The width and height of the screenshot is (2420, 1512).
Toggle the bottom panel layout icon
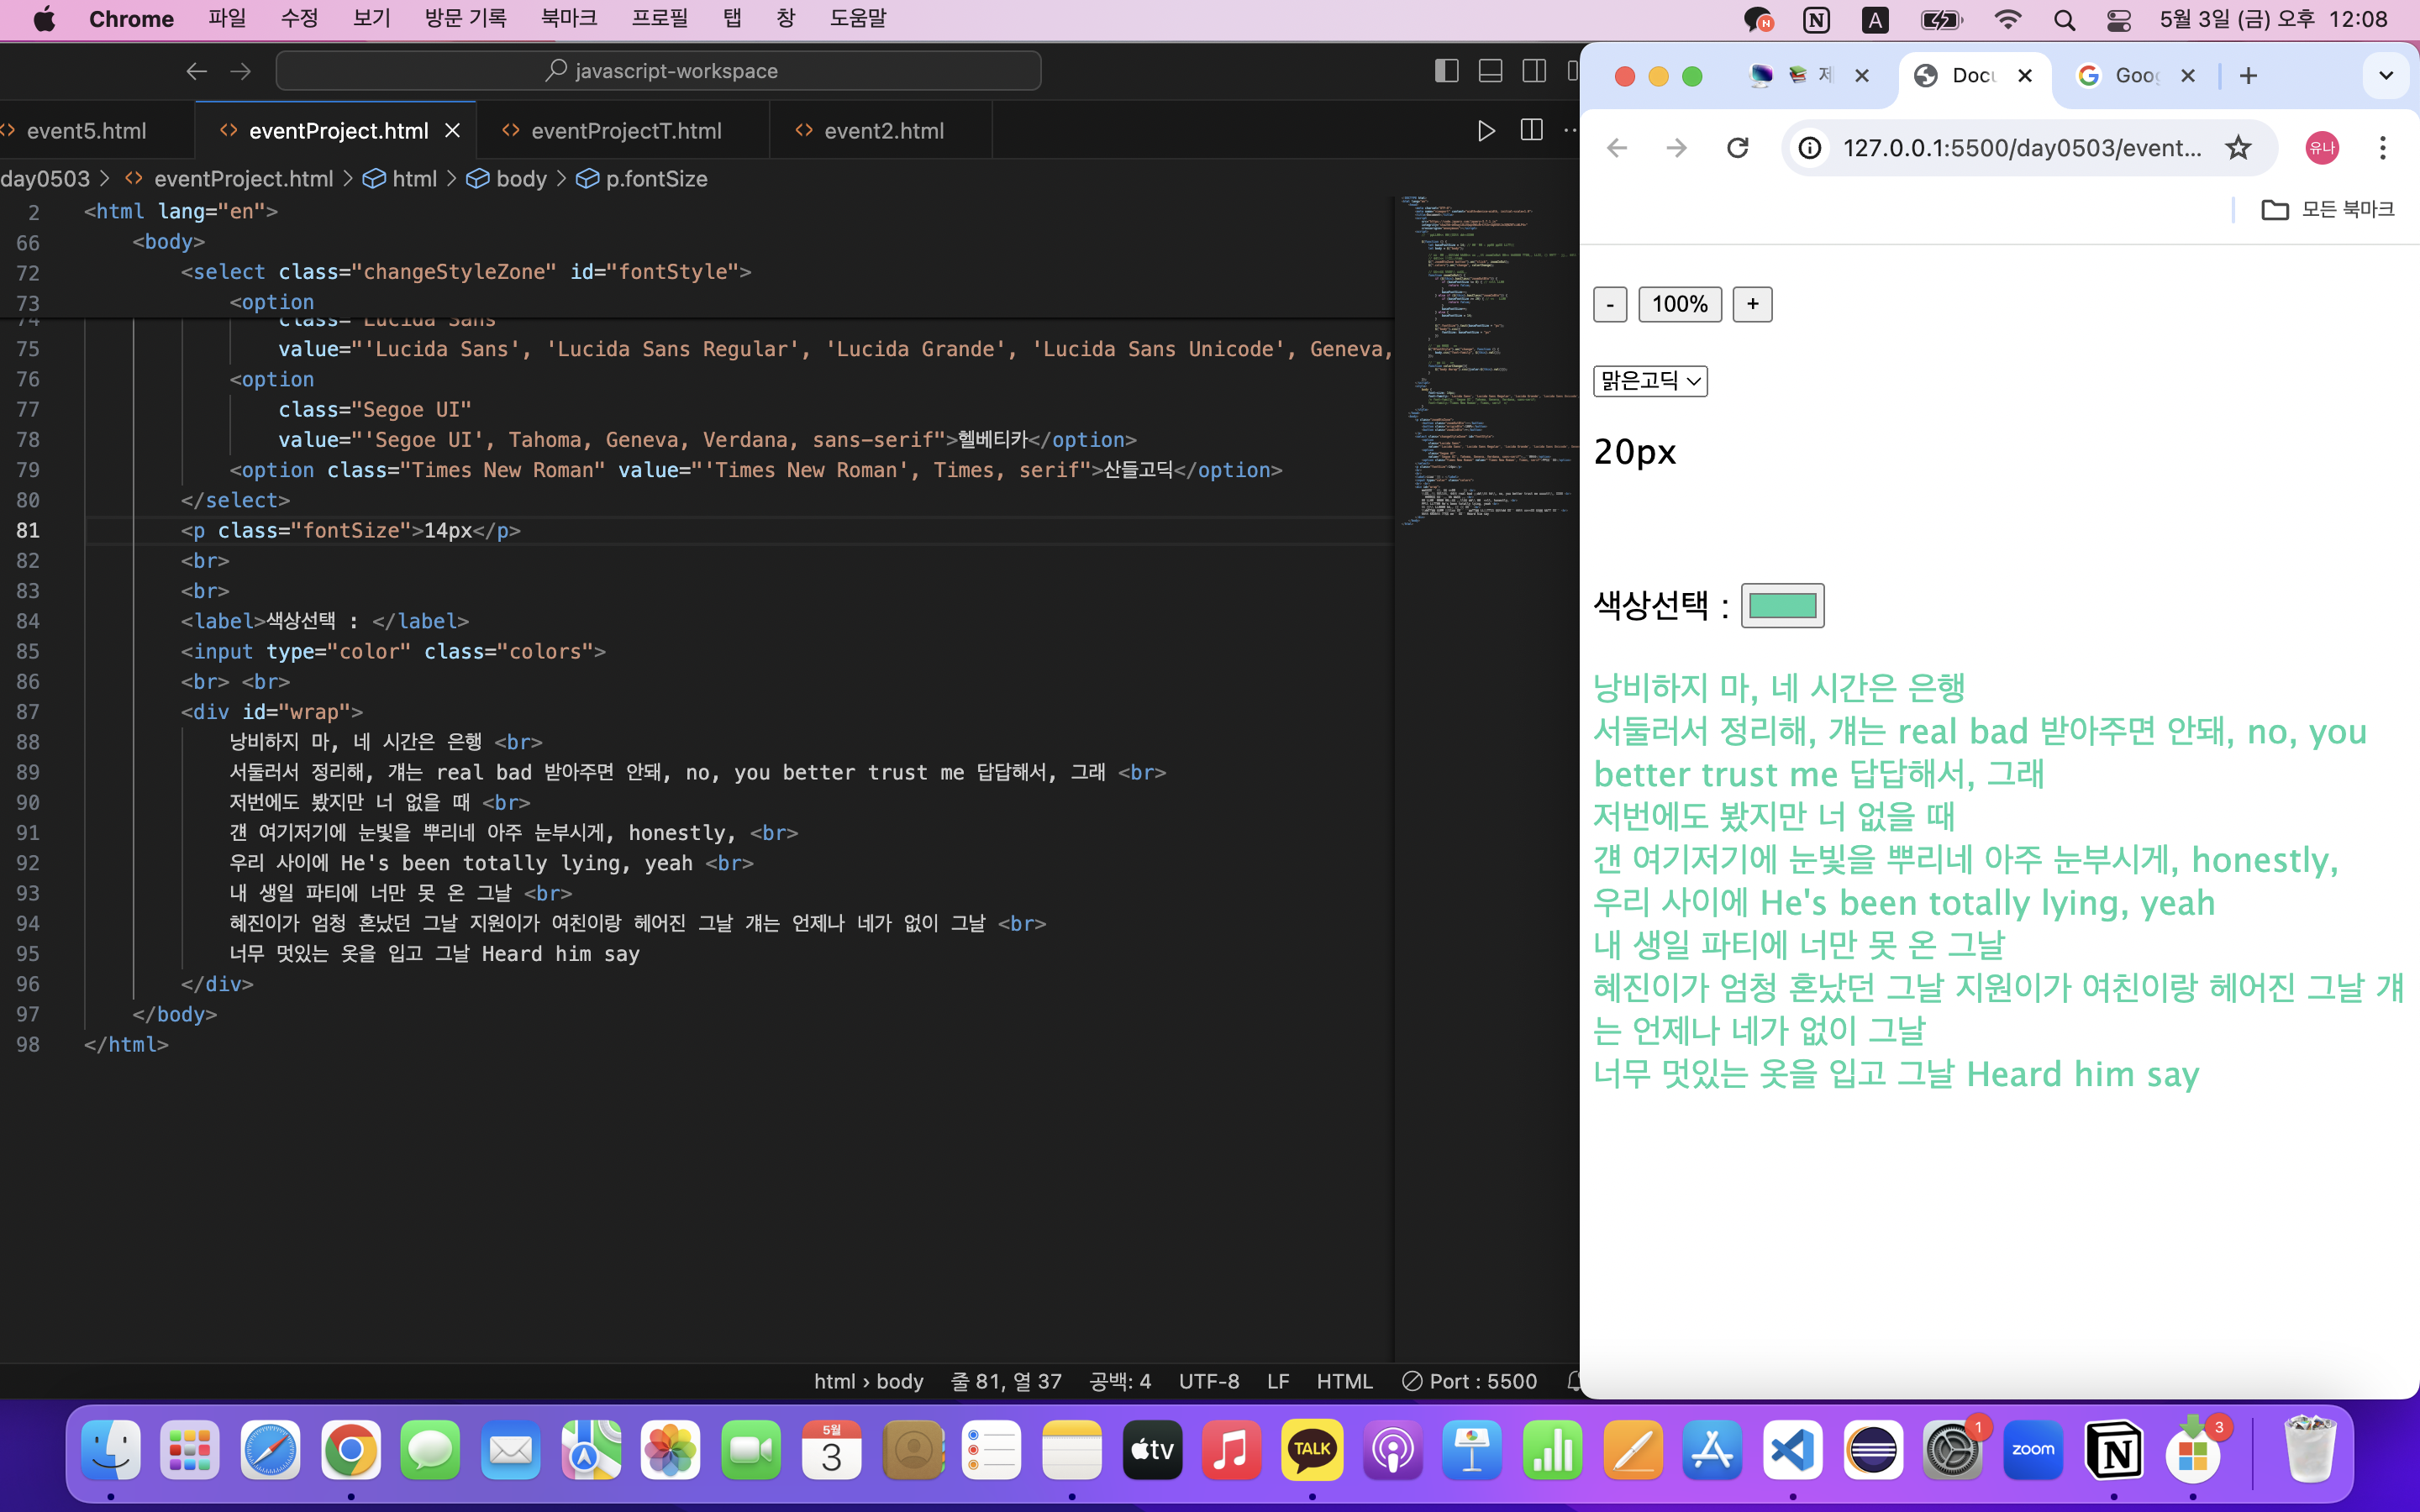coord(1490,71)
